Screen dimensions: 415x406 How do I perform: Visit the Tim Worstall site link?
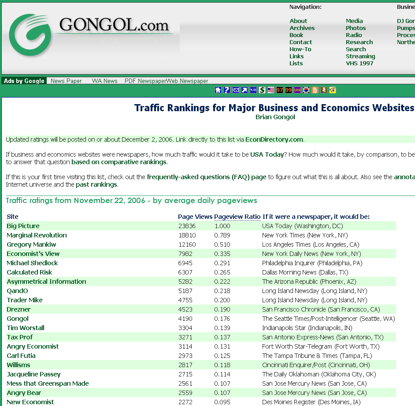26,328
